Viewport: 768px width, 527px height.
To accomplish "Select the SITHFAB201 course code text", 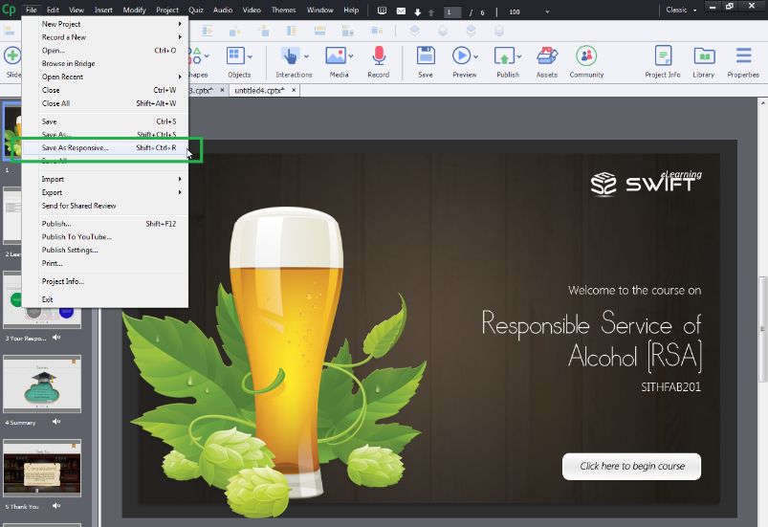I will (671, 387).
